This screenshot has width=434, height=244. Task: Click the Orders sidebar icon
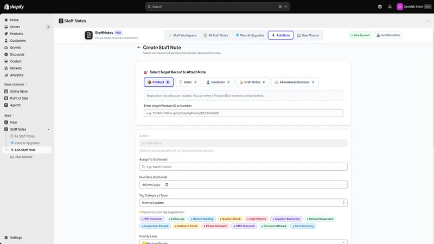[x=6, y=27]
